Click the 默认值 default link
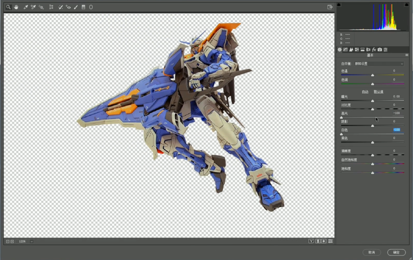This screenshot has width=413, height=260. (x=379, y=92)
